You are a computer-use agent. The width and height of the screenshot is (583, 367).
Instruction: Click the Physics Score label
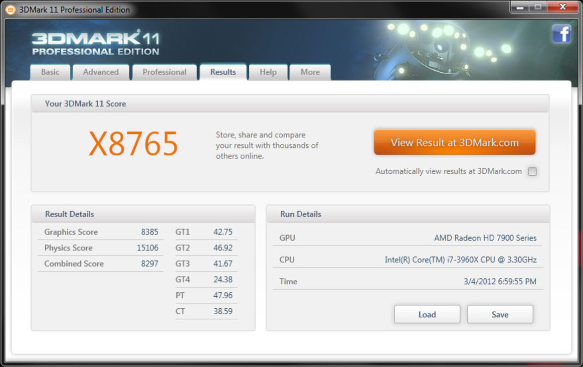tap(68, 247)
